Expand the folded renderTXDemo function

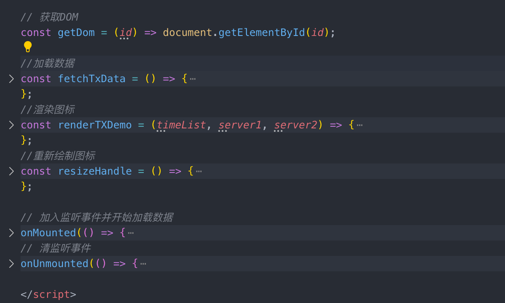(x=11, y=125)
